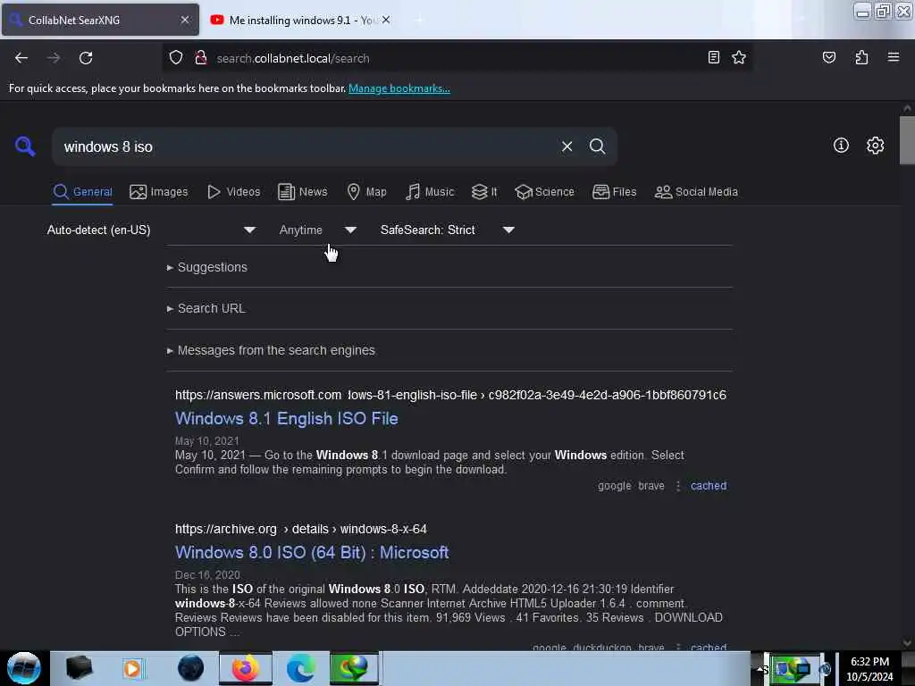Open Windows 8.0 ISO (64 Bit) : Microsoft result
This screenshot has width=915, height=686.
pos(312,553)
